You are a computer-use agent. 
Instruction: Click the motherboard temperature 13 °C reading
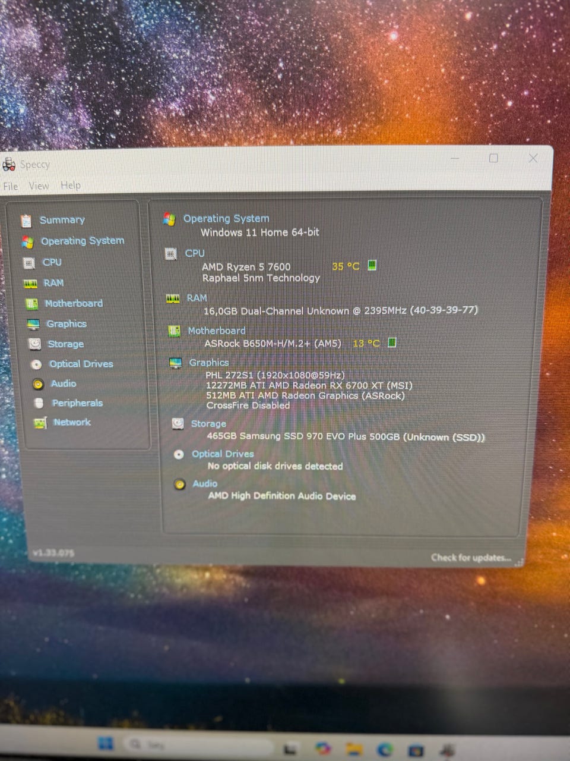click(x=366, y=344)
